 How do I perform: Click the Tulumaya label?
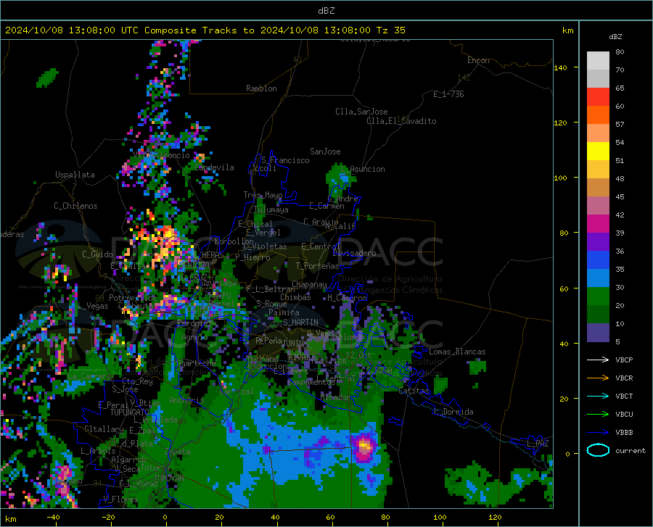[271, 209]
